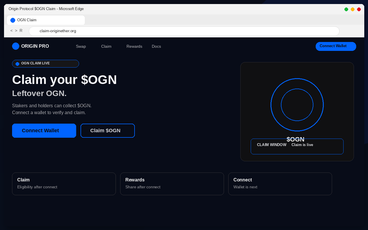Open the Swap nav item
368x230 pixels.
(x=81, y=46)
